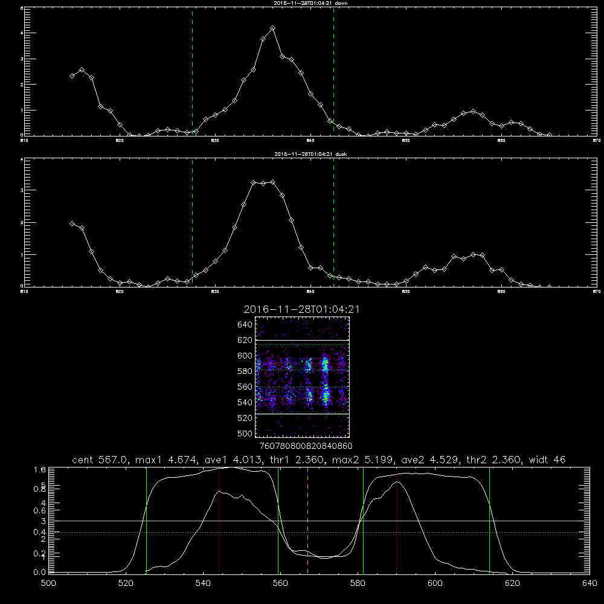The width and height of the screenshot is (604, 604).
Task: Click the right green dashed line in the dusk plot
Action: click(x=333, y=223)
